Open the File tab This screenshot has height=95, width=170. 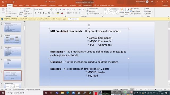(3, 5)
